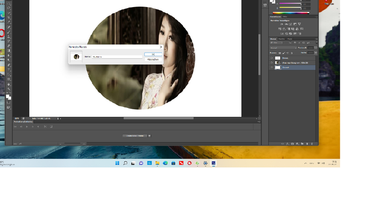The image size is (375, 211).
Task: Create a new layer group
Action: [302, 144]
